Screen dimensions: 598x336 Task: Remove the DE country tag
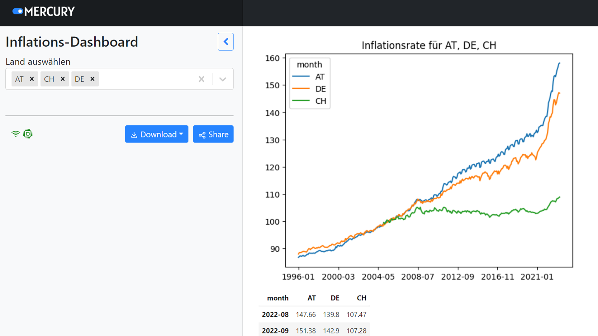coord(93,79)
